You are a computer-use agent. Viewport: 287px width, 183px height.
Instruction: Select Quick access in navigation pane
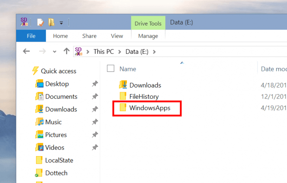point(59,71)
